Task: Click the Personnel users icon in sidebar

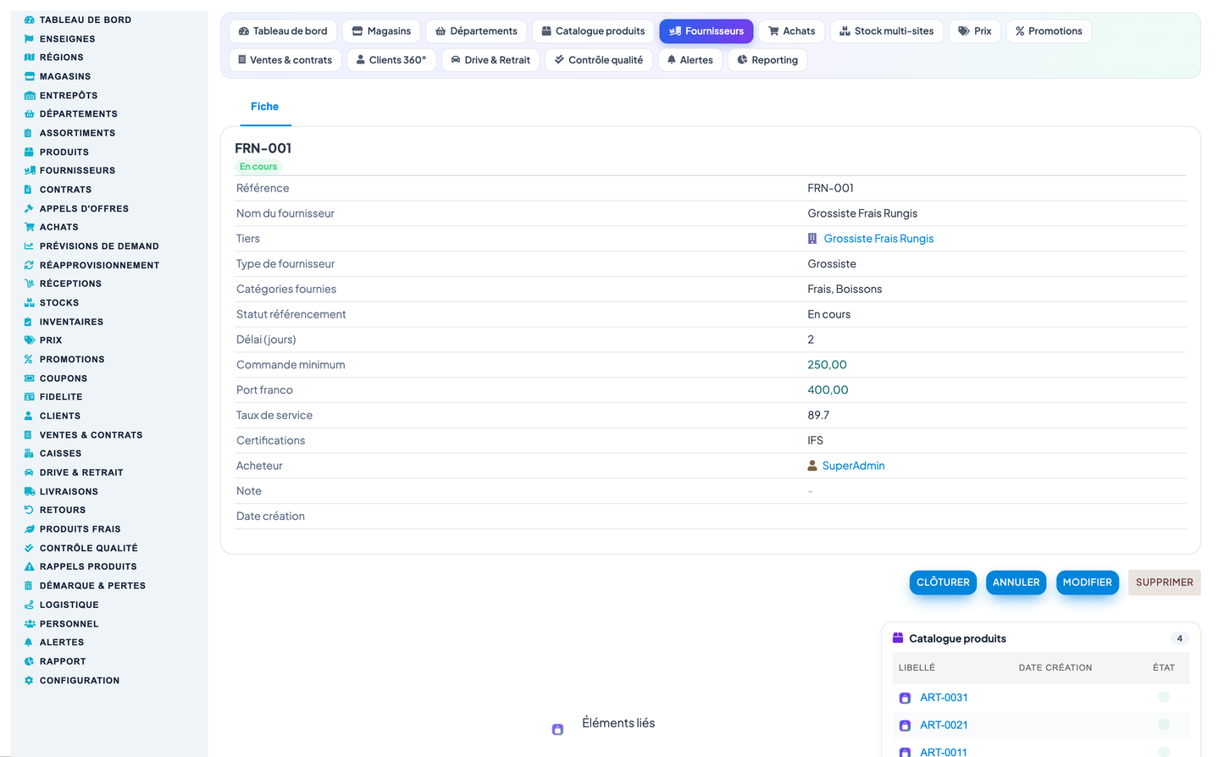Action: tap(30, 623)
